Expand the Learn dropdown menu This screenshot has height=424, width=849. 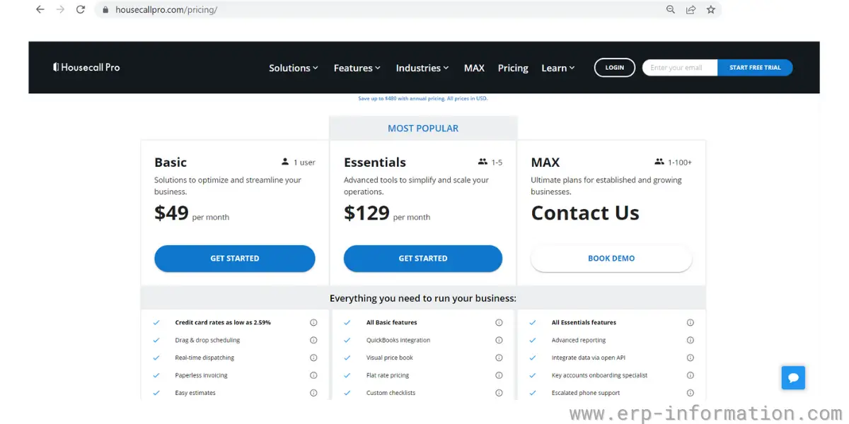pyautogui.click(x=558, y=68)
